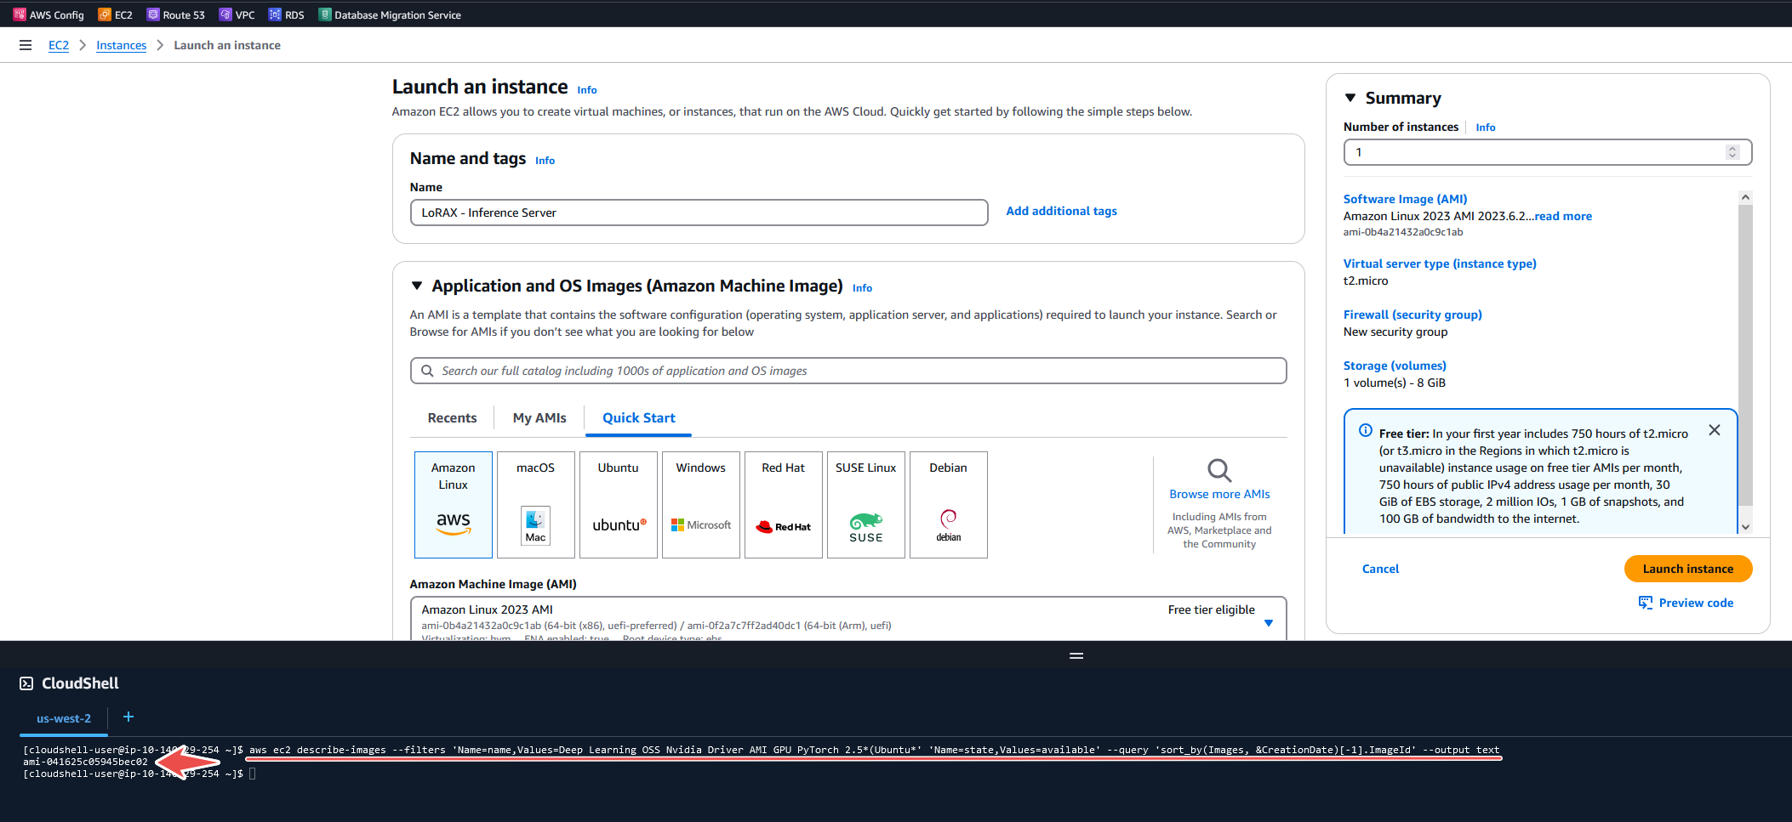Go to Instances breadcrumb link
This screenshot has height=822, width=1792.
click(x=121, y=45)
